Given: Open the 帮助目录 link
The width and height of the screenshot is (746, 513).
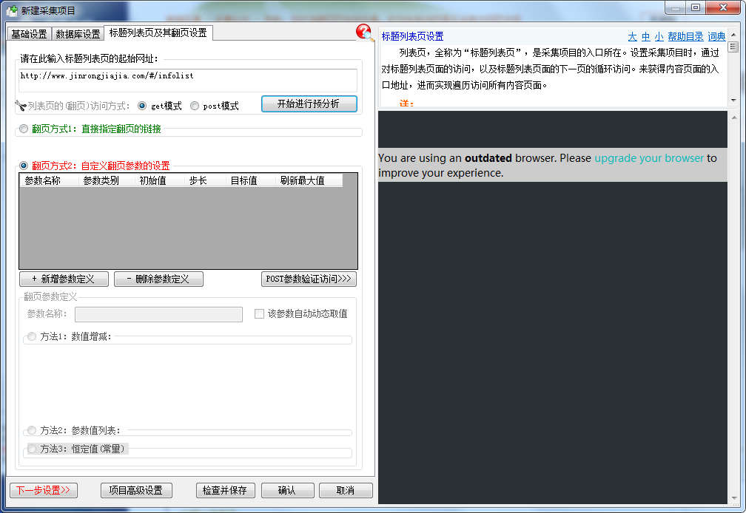Looking at the screenshot, I should [x=685, y=36].
